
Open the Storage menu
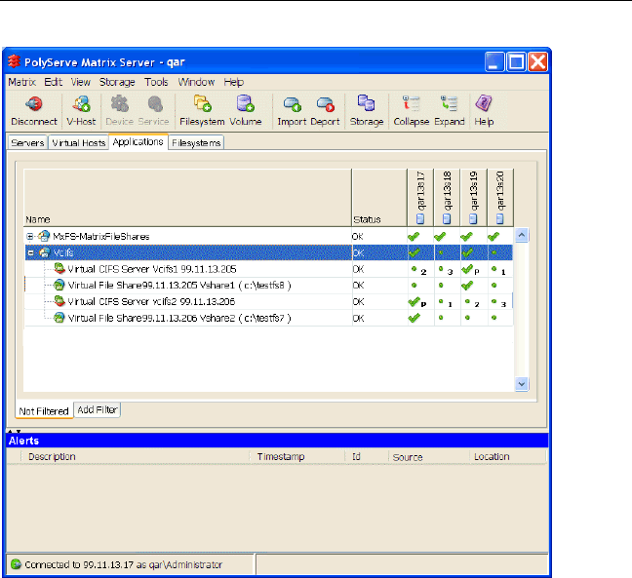click(118, 83)
